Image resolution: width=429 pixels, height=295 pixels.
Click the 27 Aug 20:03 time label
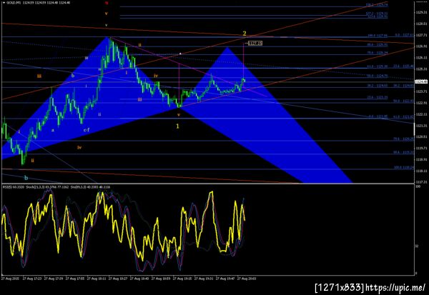[x=247, y=279]
